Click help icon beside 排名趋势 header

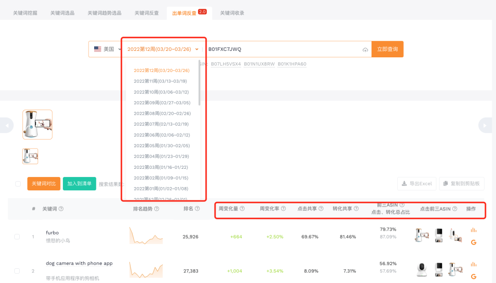coord(157,209)
